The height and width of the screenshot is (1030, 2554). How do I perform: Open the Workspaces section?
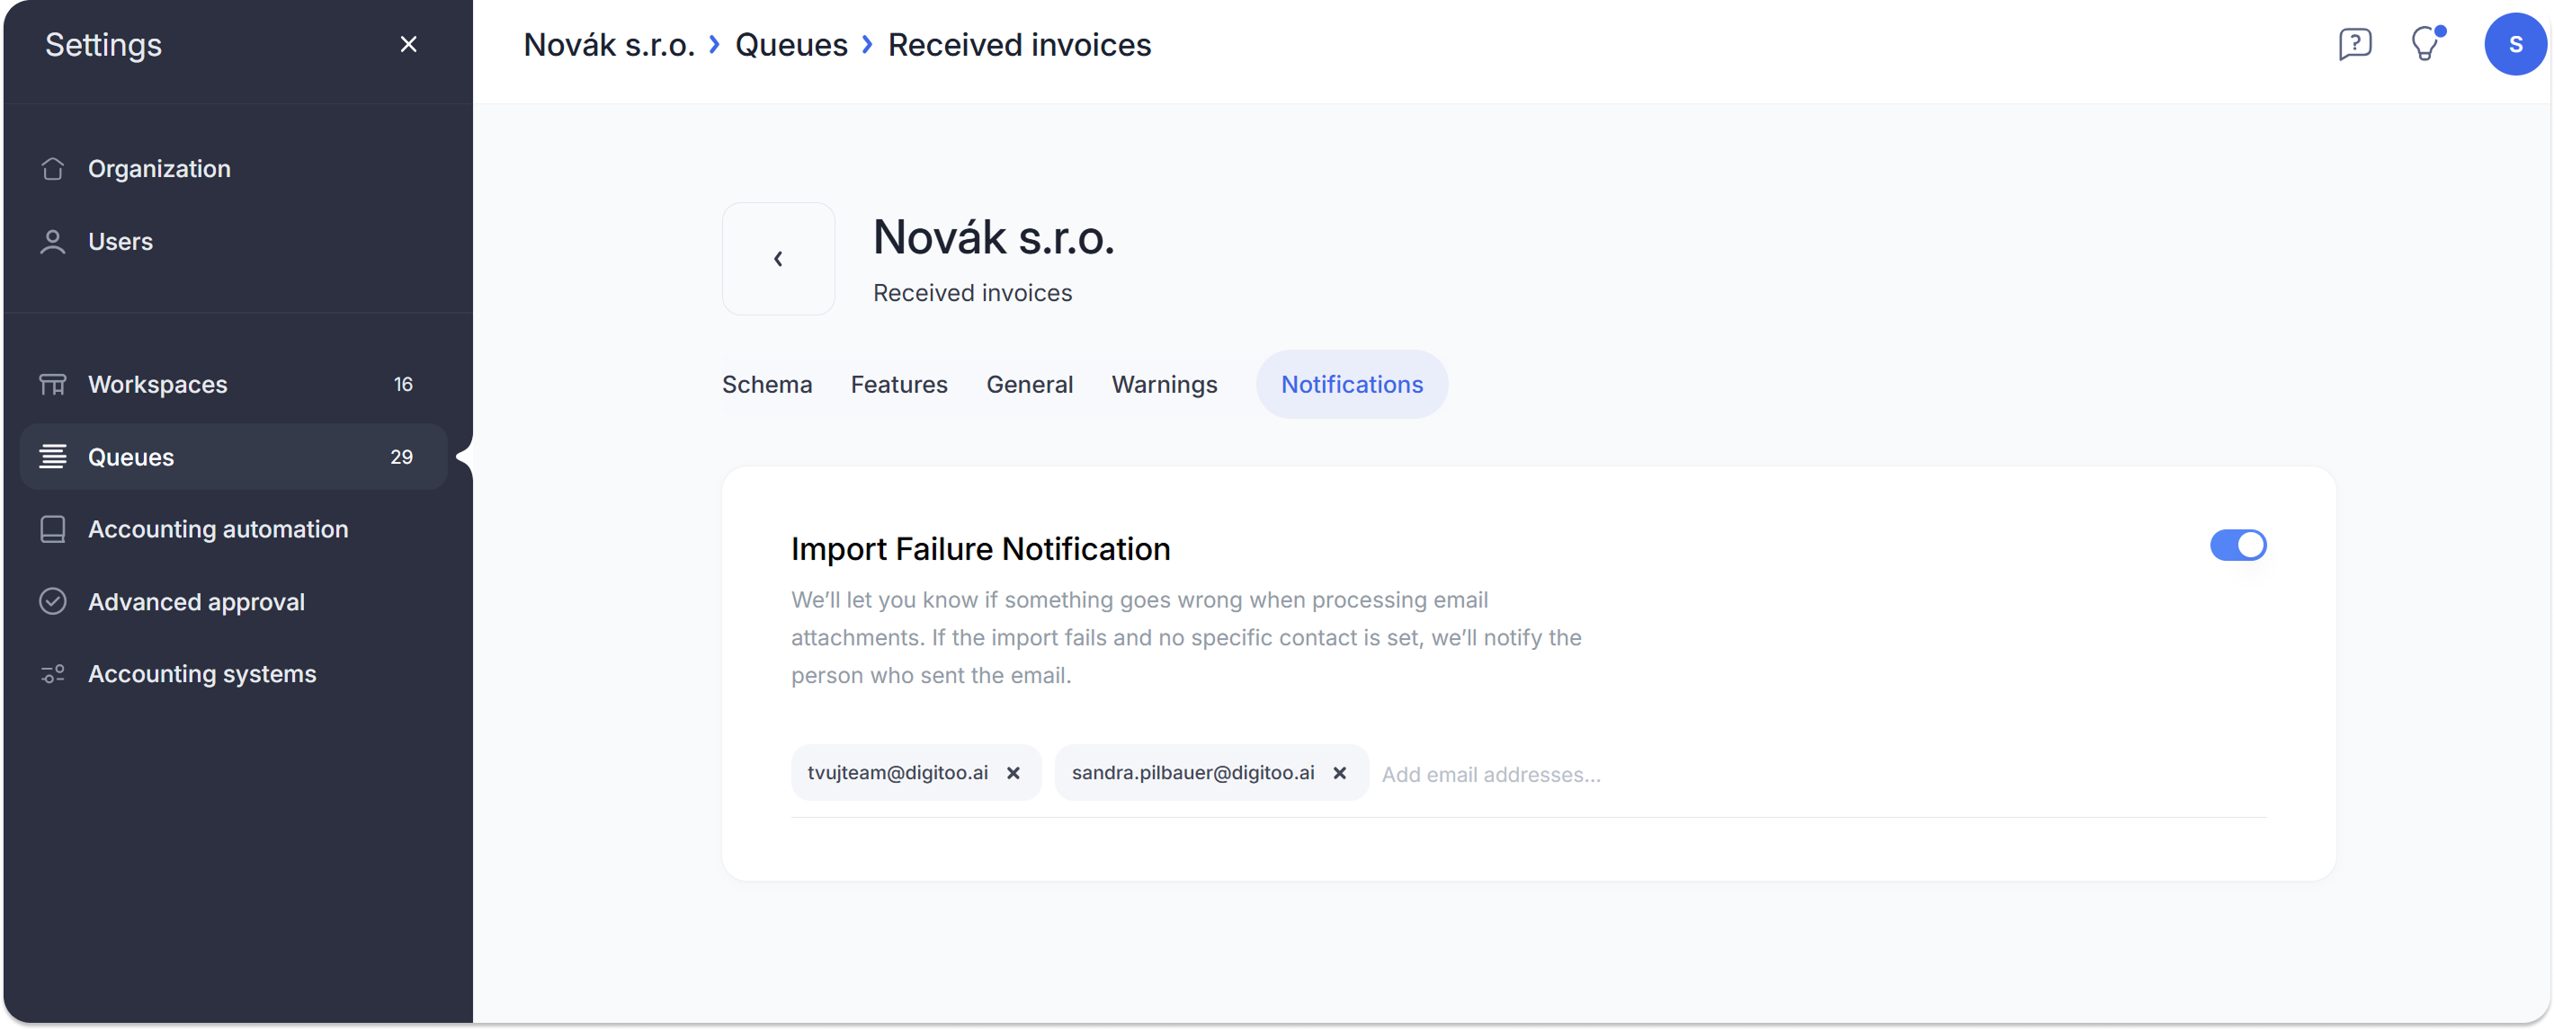157,385
